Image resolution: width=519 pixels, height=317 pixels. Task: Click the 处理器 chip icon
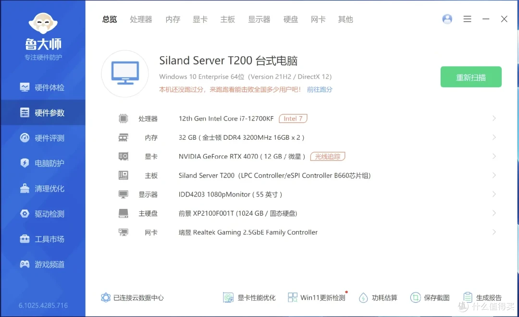click(x=123, y=119)
